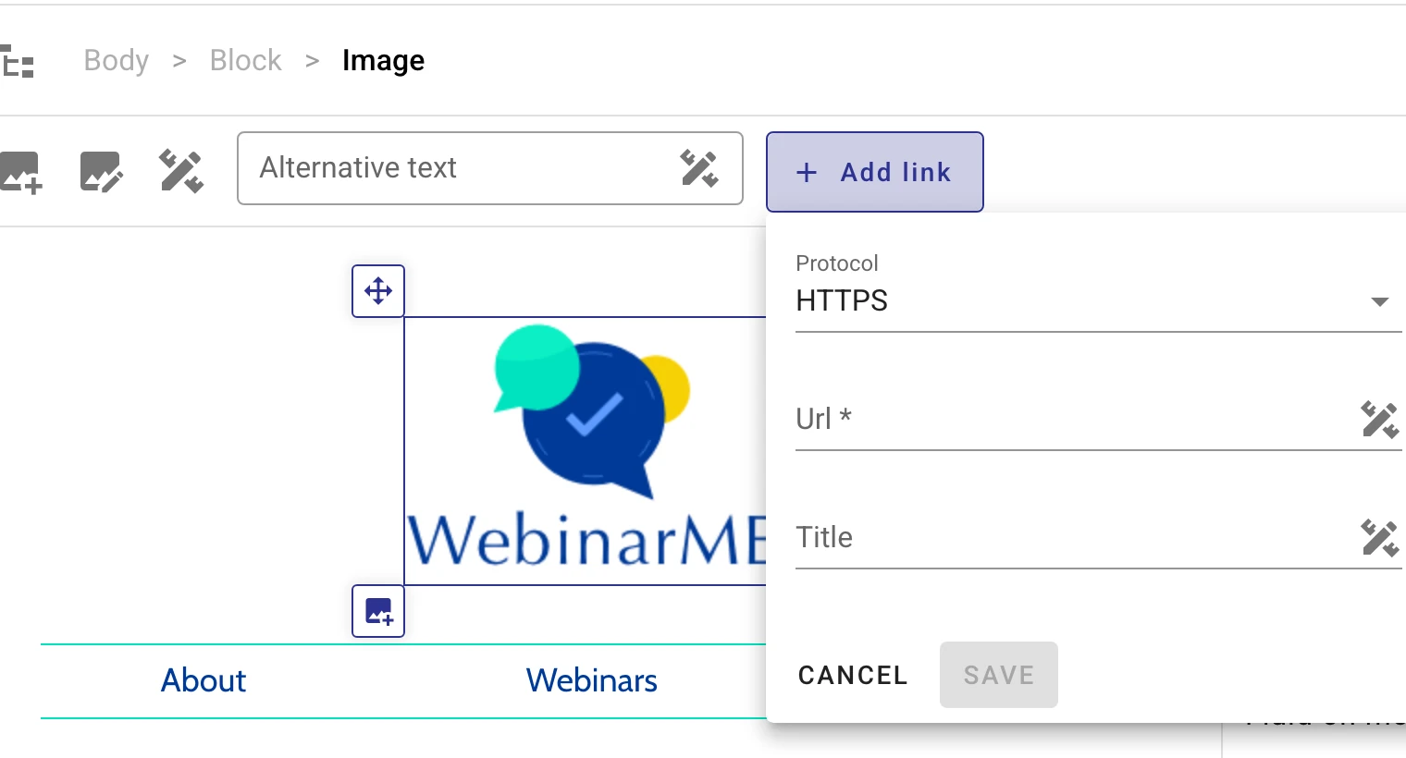
Task: Click the Add link button
Action: click(874, 172)
